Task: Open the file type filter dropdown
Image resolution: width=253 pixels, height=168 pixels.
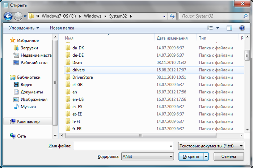Action: click(x=211, y=146)
